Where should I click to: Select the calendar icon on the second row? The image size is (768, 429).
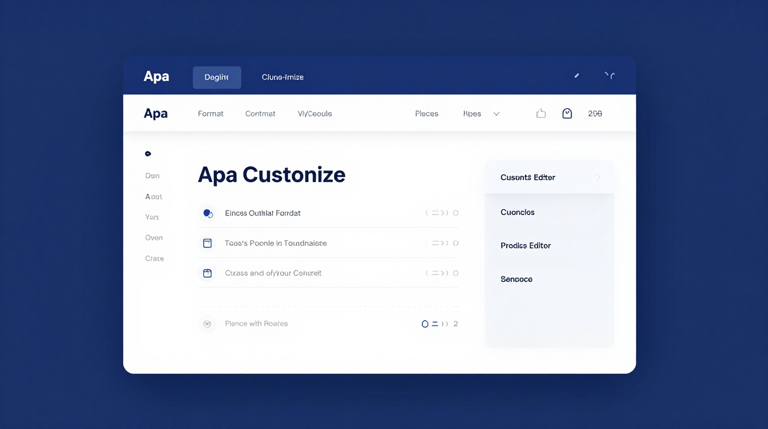tap(207, 243)
